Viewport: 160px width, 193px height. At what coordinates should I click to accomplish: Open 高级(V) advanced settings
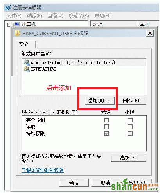(129, 158)
